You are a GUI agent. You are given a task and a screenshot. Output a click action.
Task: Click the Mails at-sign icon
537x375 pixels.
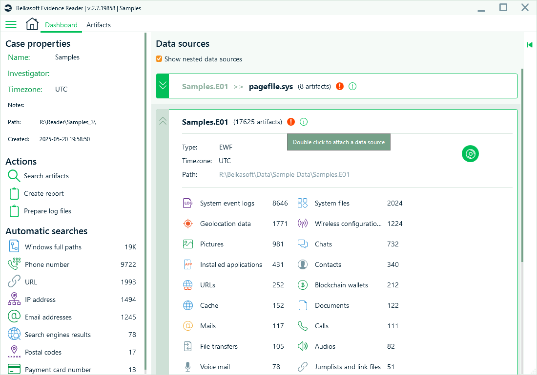tap(187, 326)
